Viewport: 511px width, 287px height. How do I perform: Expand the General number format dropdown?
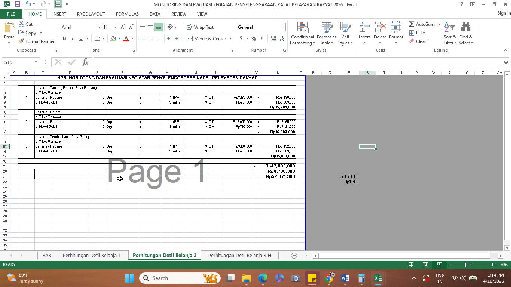click(283, 27)
